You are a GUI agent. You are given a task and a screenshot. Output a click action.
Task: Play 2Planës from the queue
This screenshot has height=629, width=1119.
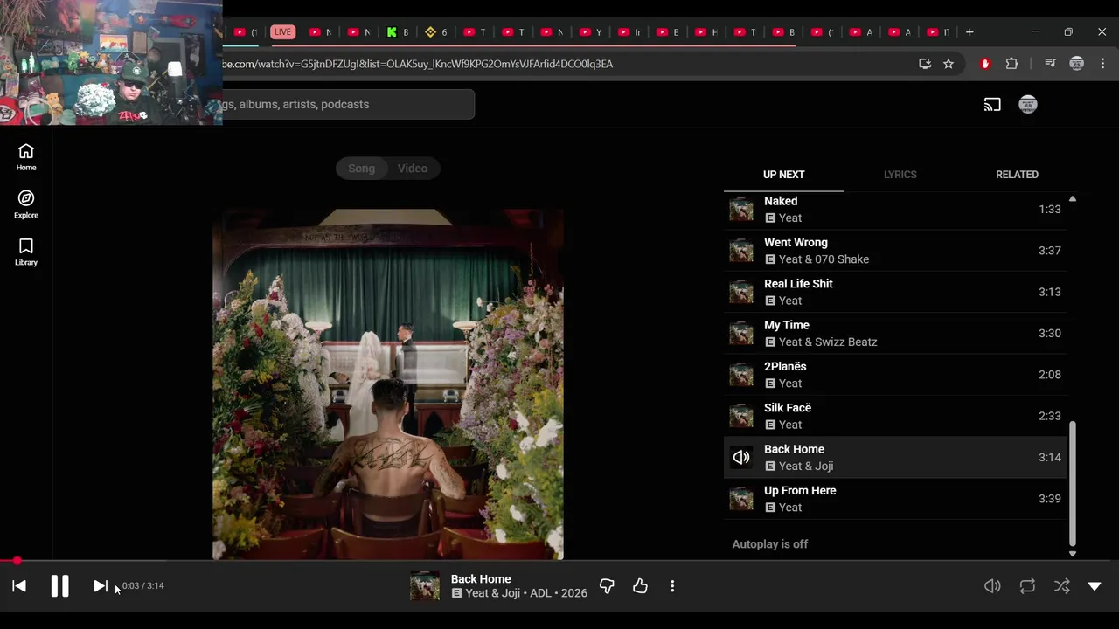pos(895,375)
